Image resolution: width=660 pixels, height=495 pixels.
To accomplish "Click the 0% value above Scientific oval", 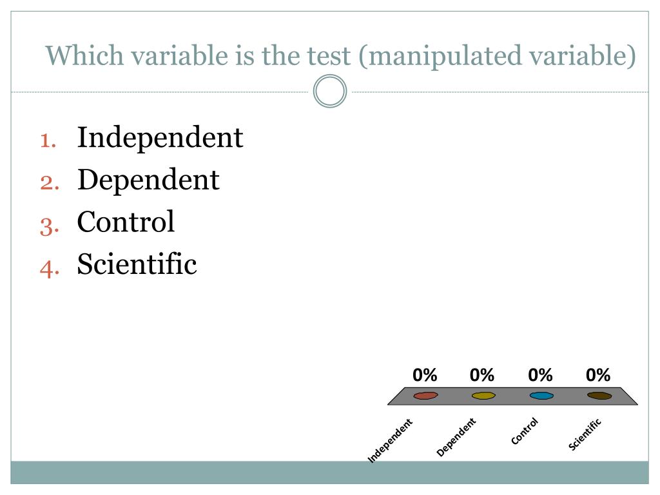I will [x=598, y=374].
